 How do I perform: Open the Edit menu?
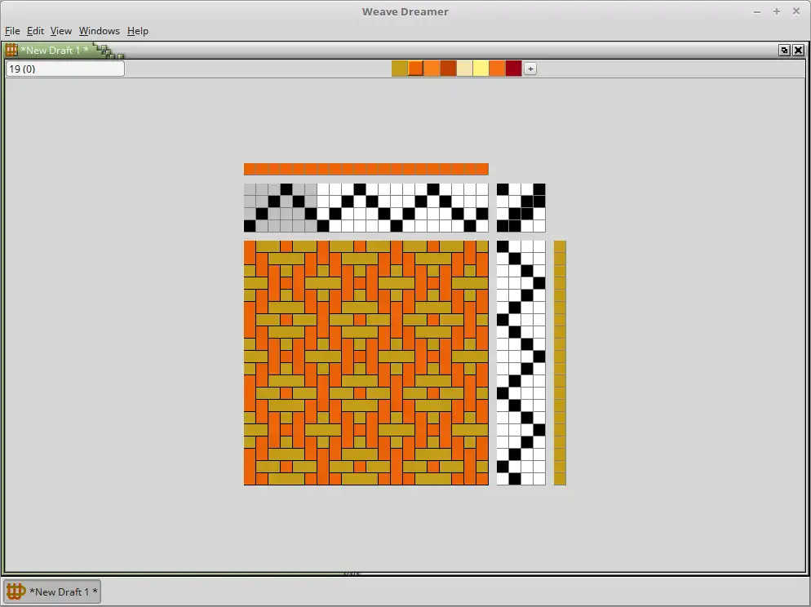click(35, 31)
